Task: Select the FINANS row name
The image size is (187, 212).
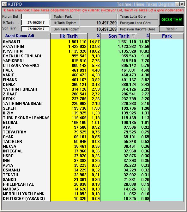Action: 10,80
